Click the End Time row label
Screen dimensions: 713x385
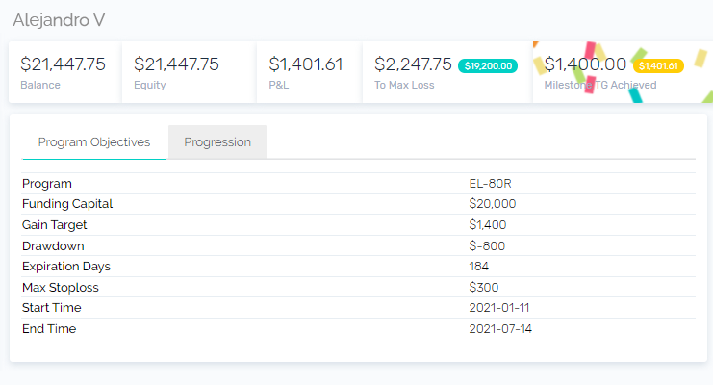[x=49, y=328]
